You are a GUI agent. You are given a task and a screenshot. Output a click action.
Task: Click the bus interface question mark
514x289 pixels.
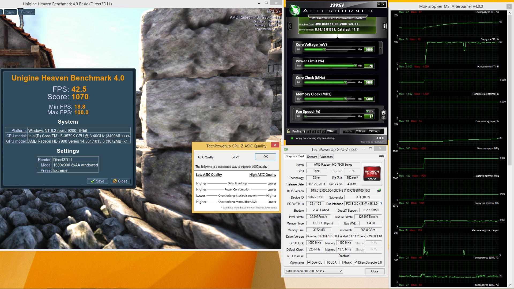coord(381,204)
